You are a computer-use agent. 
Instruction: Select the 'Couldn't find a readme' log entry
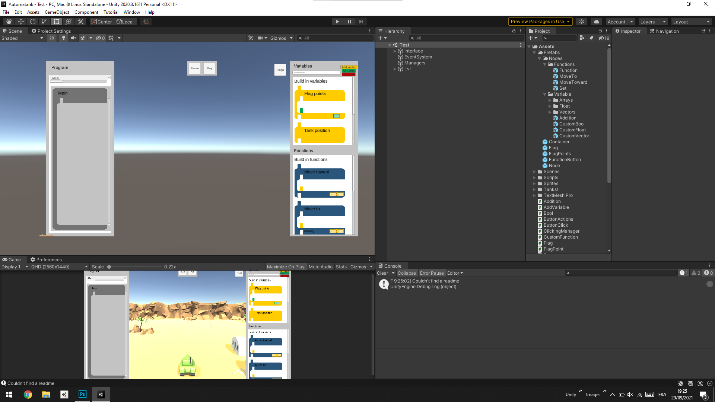pyautogui.click(x=545, y=284)
